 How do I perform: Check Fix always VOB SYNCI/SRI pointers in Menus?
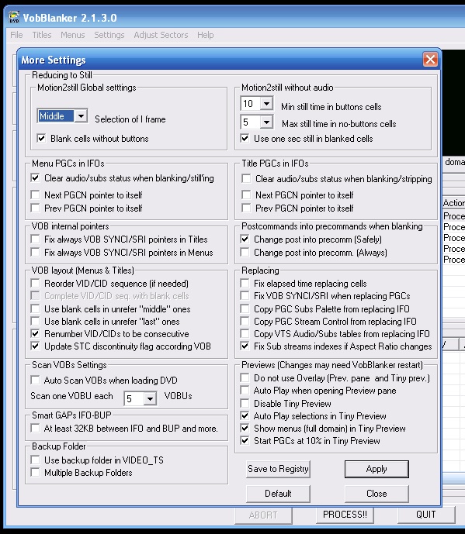(x=35, y=253)
